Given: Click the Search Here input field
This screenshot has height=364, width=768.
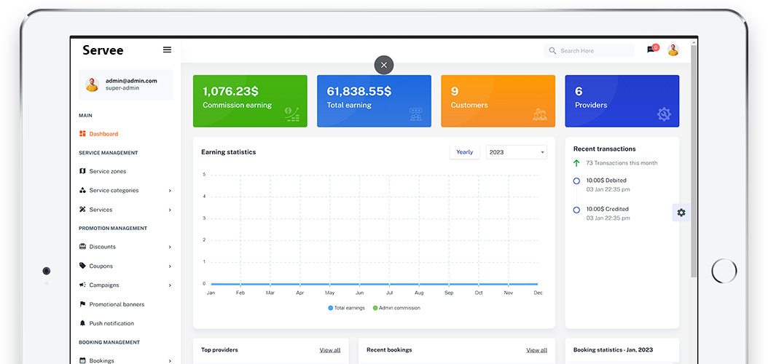Looking at the screenshot, I should point(593,51).
